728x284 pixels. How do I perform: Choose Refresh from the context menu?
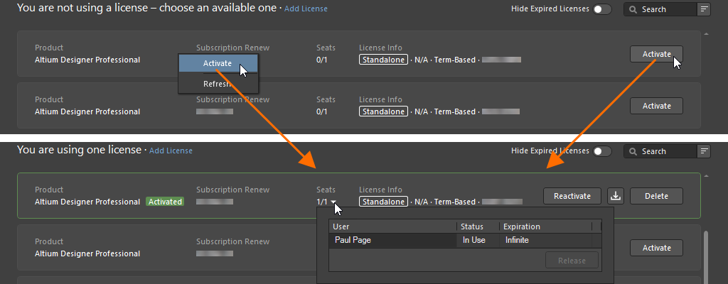(x=218, y=84)
